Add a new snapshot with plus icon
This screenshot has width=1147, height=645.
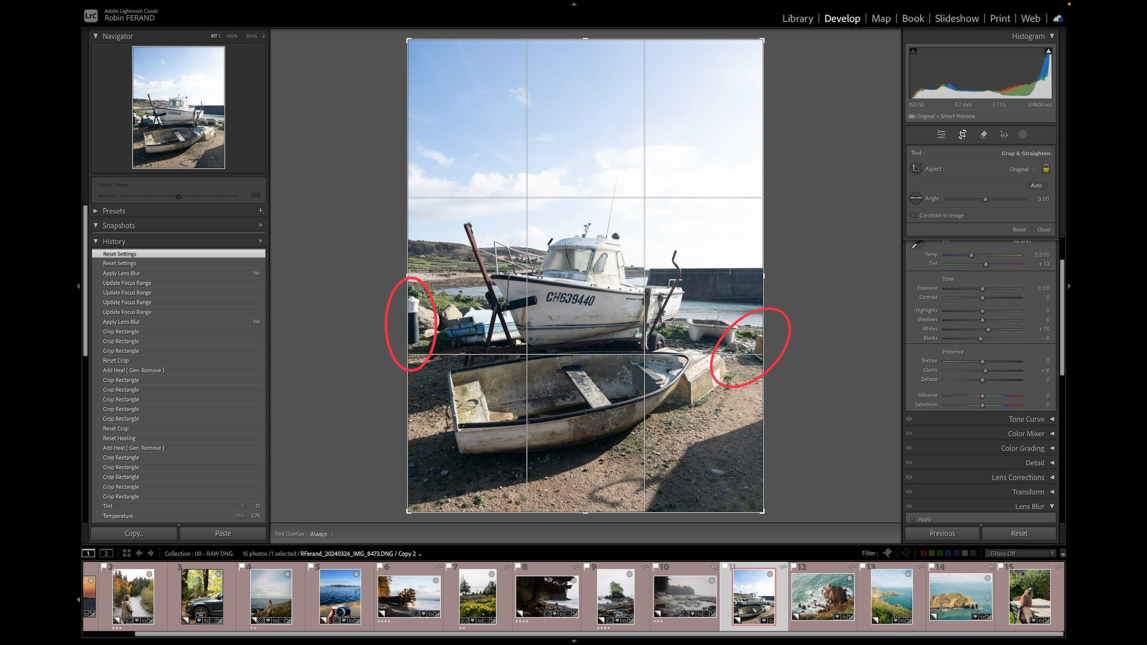[x=260, y=225]
